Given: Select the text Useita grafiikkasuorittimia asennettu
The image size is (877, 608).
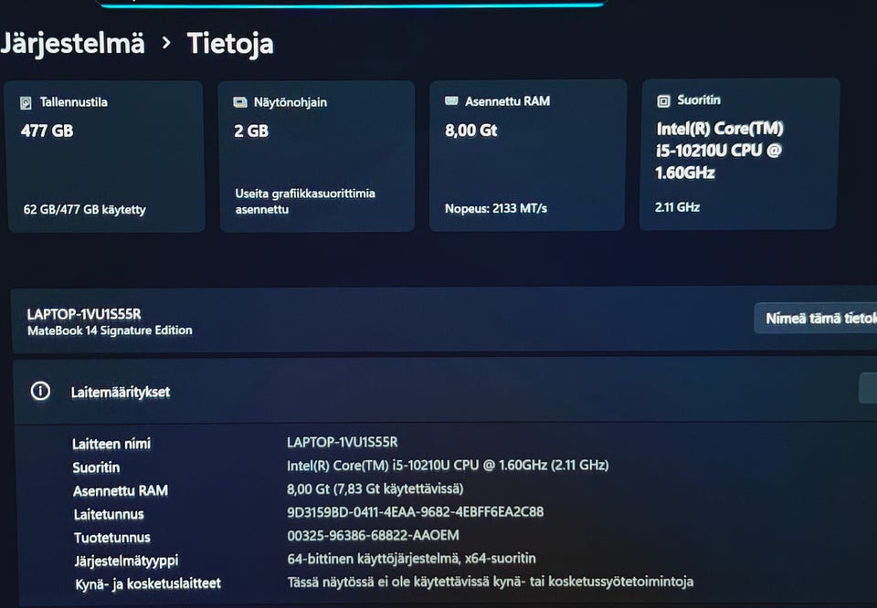Looking at the screenshot, I should (x=305, y=201).
